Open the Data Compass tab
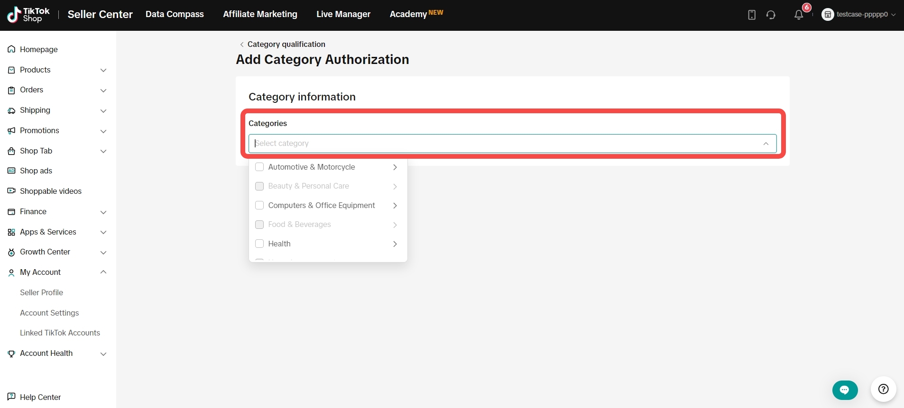 pos(175,14)
